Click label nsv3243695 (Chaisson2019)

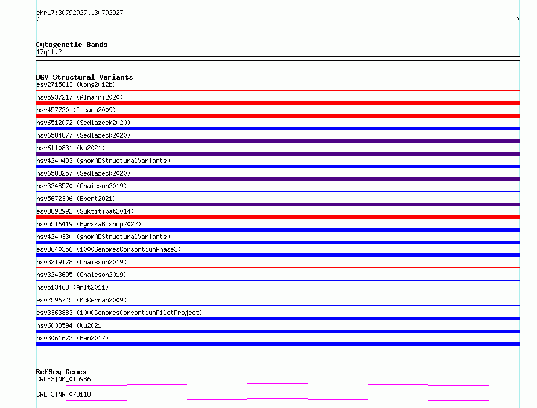click(81, 275)
